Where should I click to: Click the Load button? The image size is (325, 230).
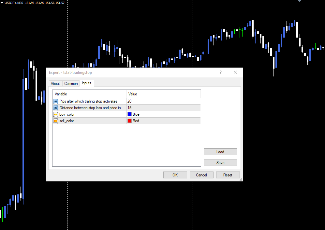tap(220, 152)
